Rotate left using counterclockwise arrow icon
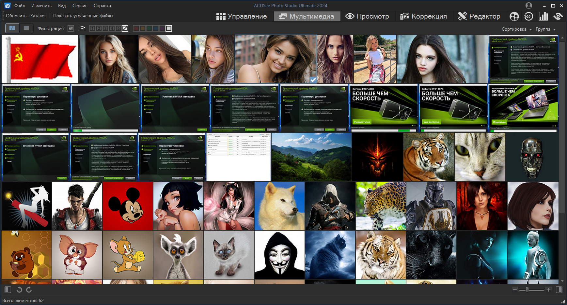 [19, 290]
